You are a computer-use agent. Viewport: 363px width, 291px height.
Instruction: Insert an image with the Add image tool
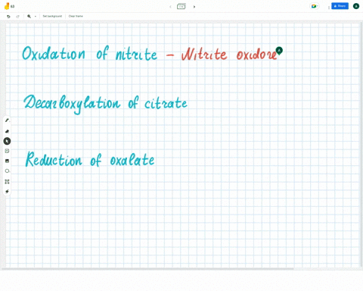tap(7, 161)
